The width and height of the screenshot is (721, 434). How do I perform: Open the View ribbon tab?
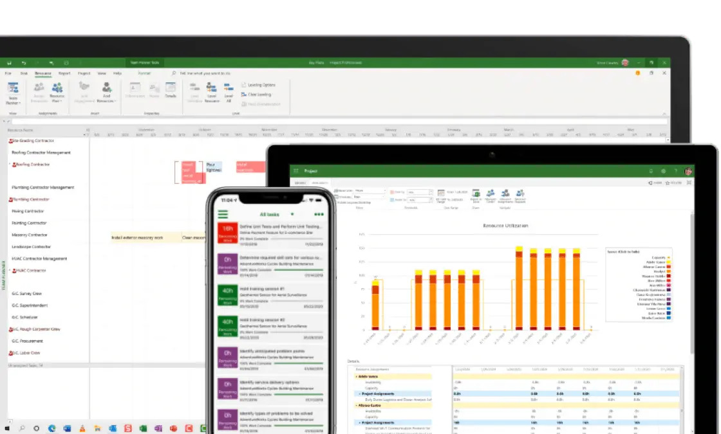point(102,73)
